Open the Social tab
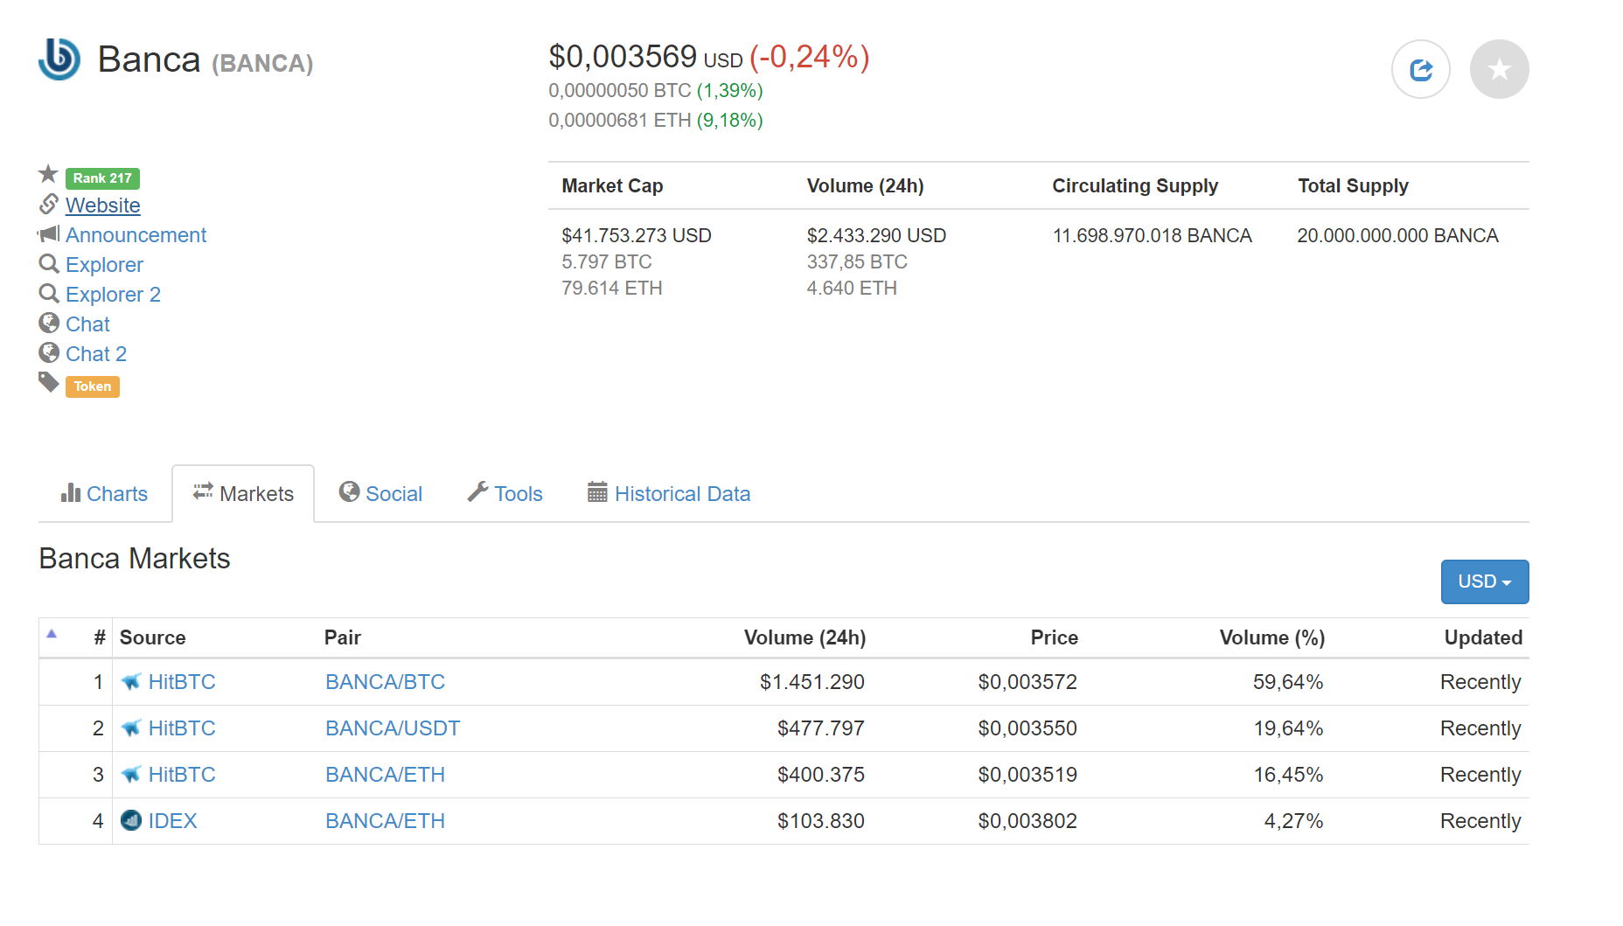 pyautogui.click(x=380, y=494)
